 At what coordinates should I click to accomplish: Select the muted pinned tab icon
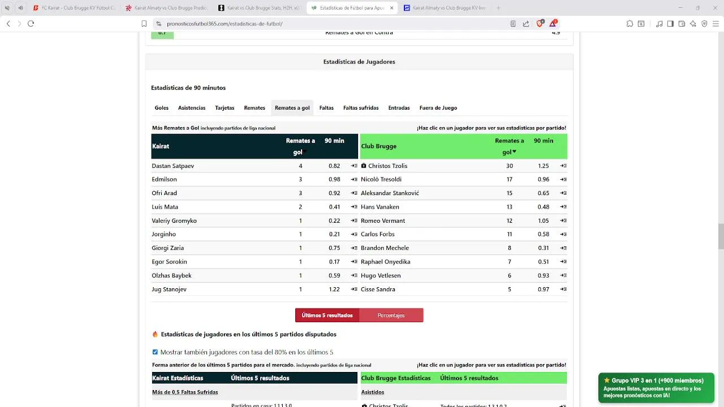[x=7, y=8]
